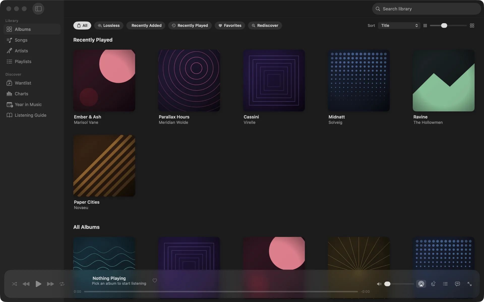
Task: Click the Solveig artist name
Action: [335, 123]
